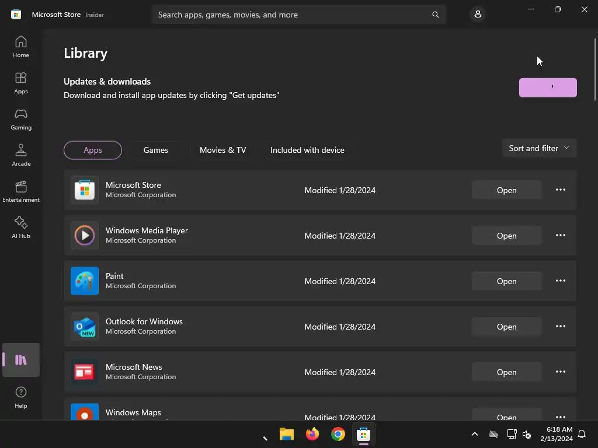
Task: Open Paint via its Open button
Action: [x=506, y=281]
